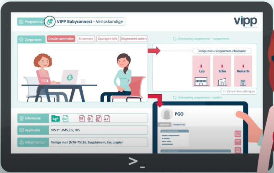Screen dimensions: 274x173
Task: Click the PDF document icon
Action: pyautogui.click(x=65, y=119)
